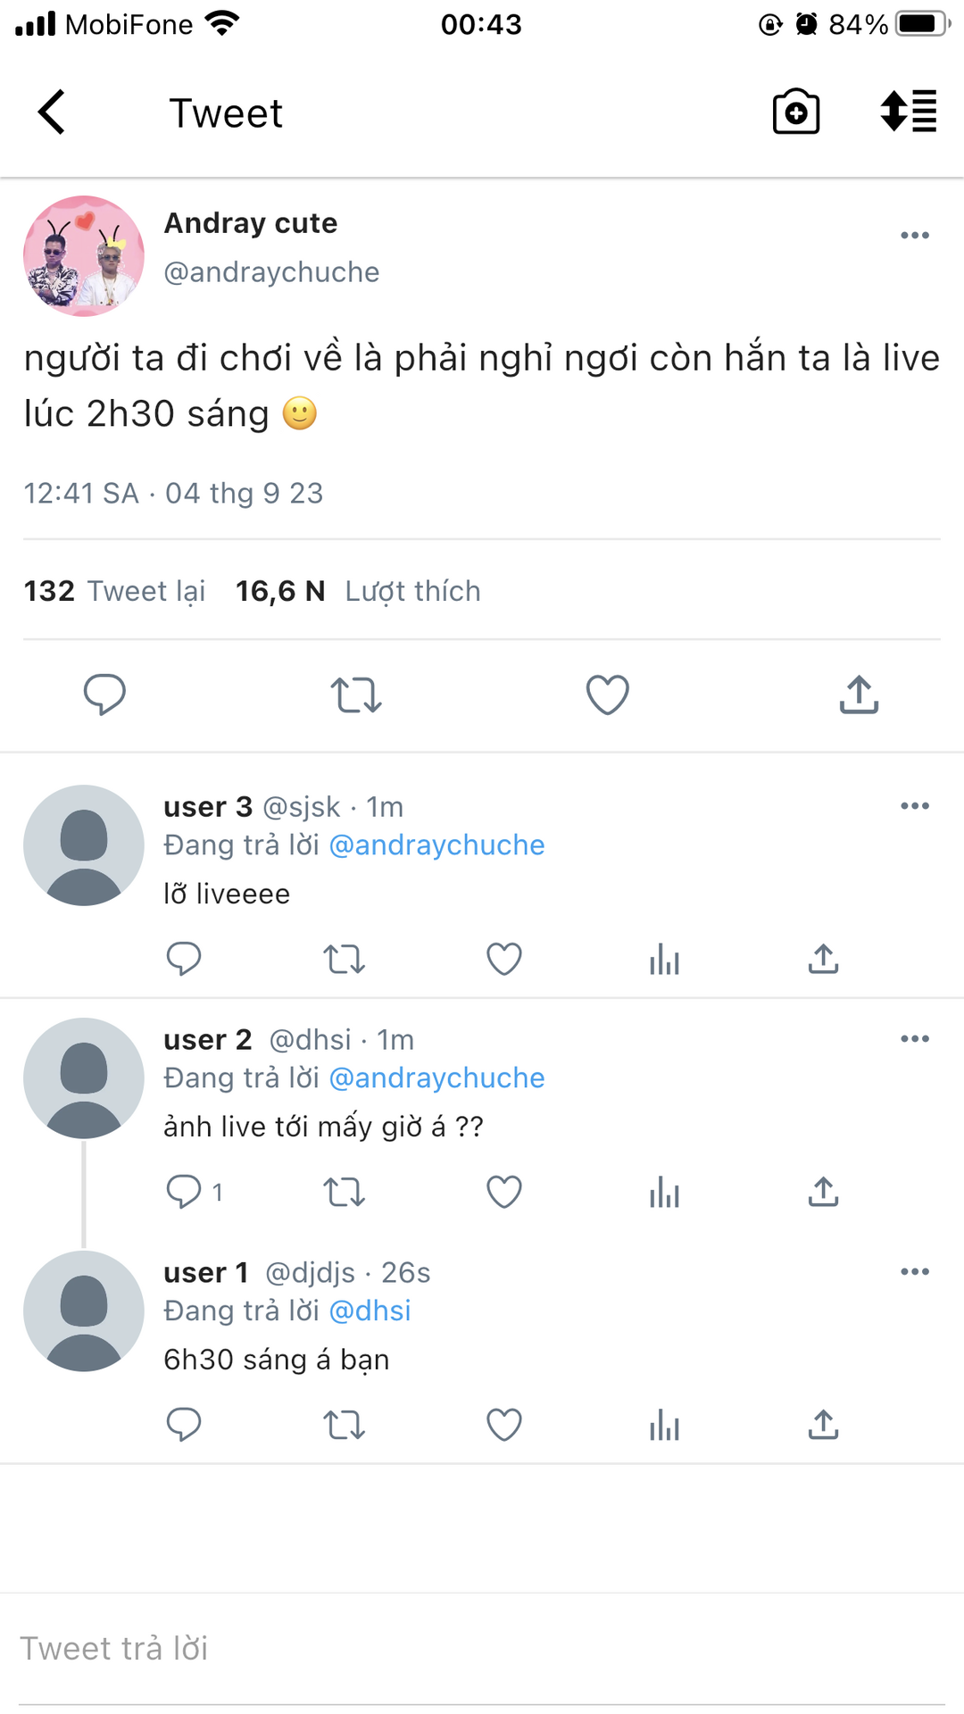
Task: Tap the 'Tweet trả lời' reply field
Action: (x=482, y=1648)
